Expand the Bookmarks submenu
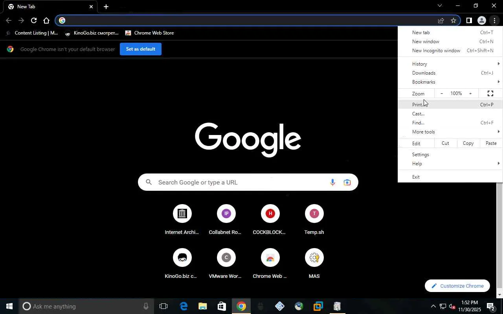This screenshot has height=314, width=503. coord(450,82)
